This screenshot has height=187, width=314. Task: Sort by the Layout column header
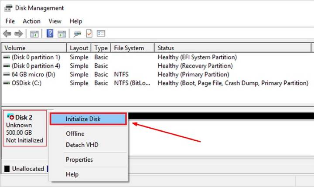(x=79, y=48)
